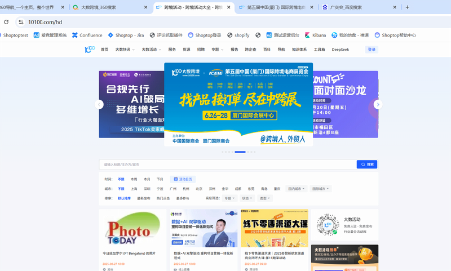Click the 登录 button
Viewport: 451px width, 271px height.
372,50
